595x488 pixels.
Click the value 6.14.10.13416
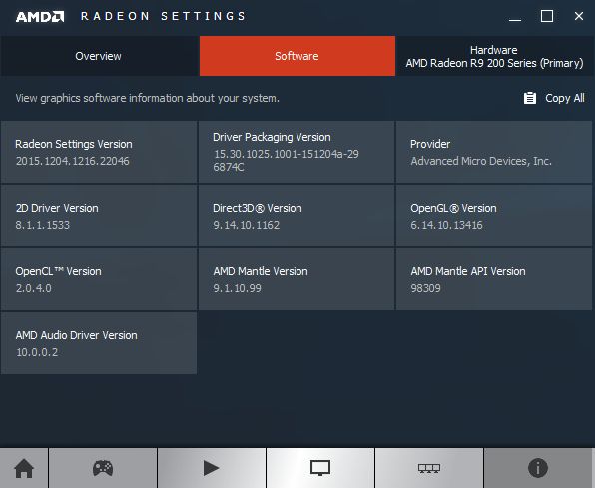tap(446, 225)
